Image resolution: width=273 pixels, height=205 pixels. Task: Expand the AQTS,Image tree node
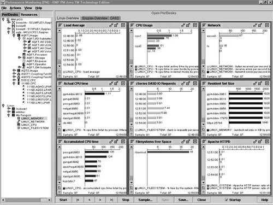click(14, 71)
